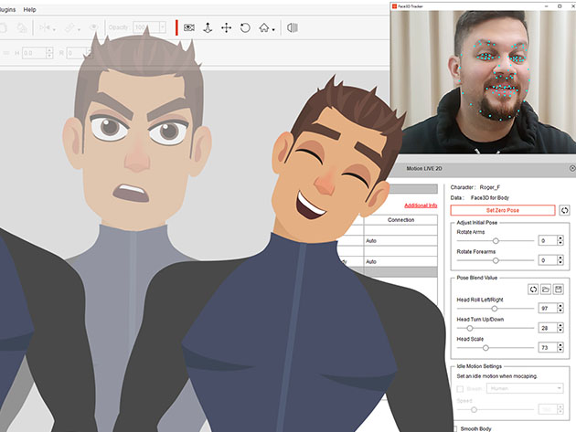Select the camera zoom tool
576x432 pixels.
pos(208,27)
